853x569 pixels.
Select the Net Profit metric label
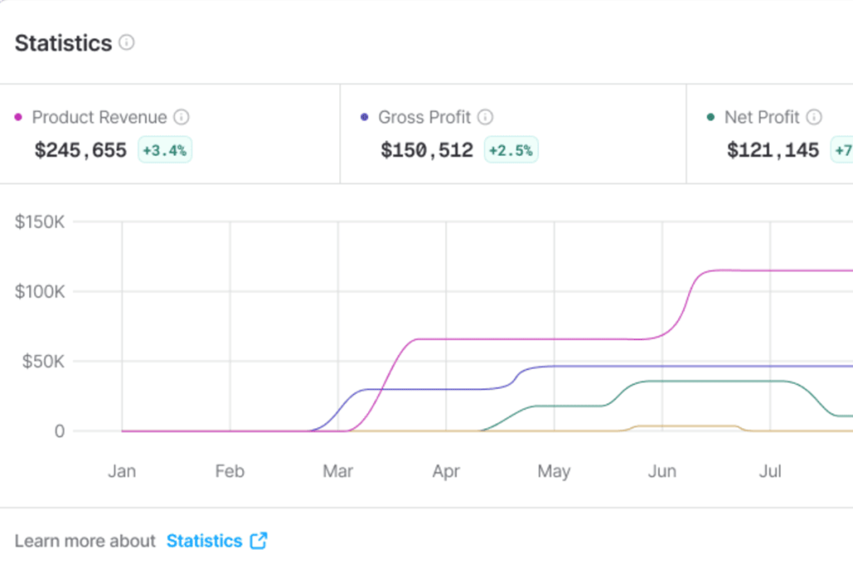pyautogui.click(x=761, y=117)
